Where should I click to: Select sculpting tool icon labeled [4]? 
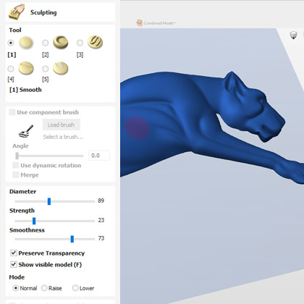pos(26,69)
